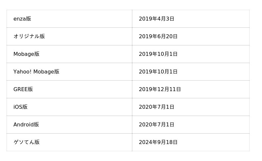Click the enza版 cell
The image size is (262, 161).
click(x=22, y=19)
